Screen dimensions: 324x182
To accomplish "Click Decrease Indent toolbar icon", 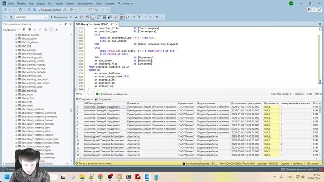I will (x=145, y=17).
